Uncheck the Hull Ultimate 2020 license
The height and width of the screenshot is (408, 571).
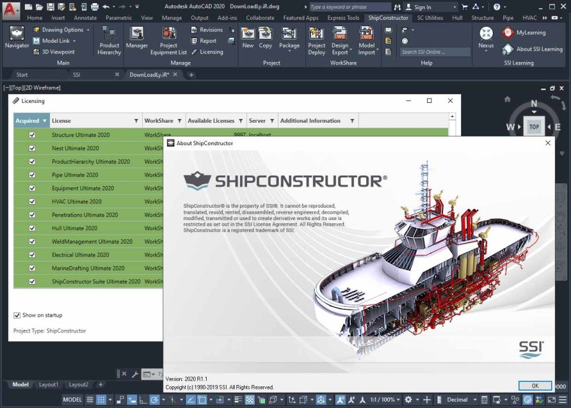point(32,228)
